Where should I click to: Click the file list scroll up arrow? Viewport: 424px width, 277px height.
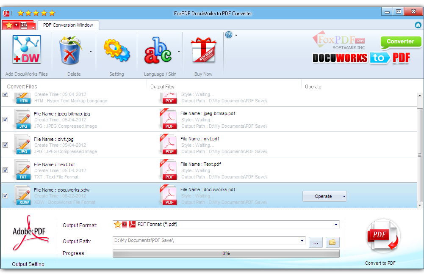[x=420, y=95]
